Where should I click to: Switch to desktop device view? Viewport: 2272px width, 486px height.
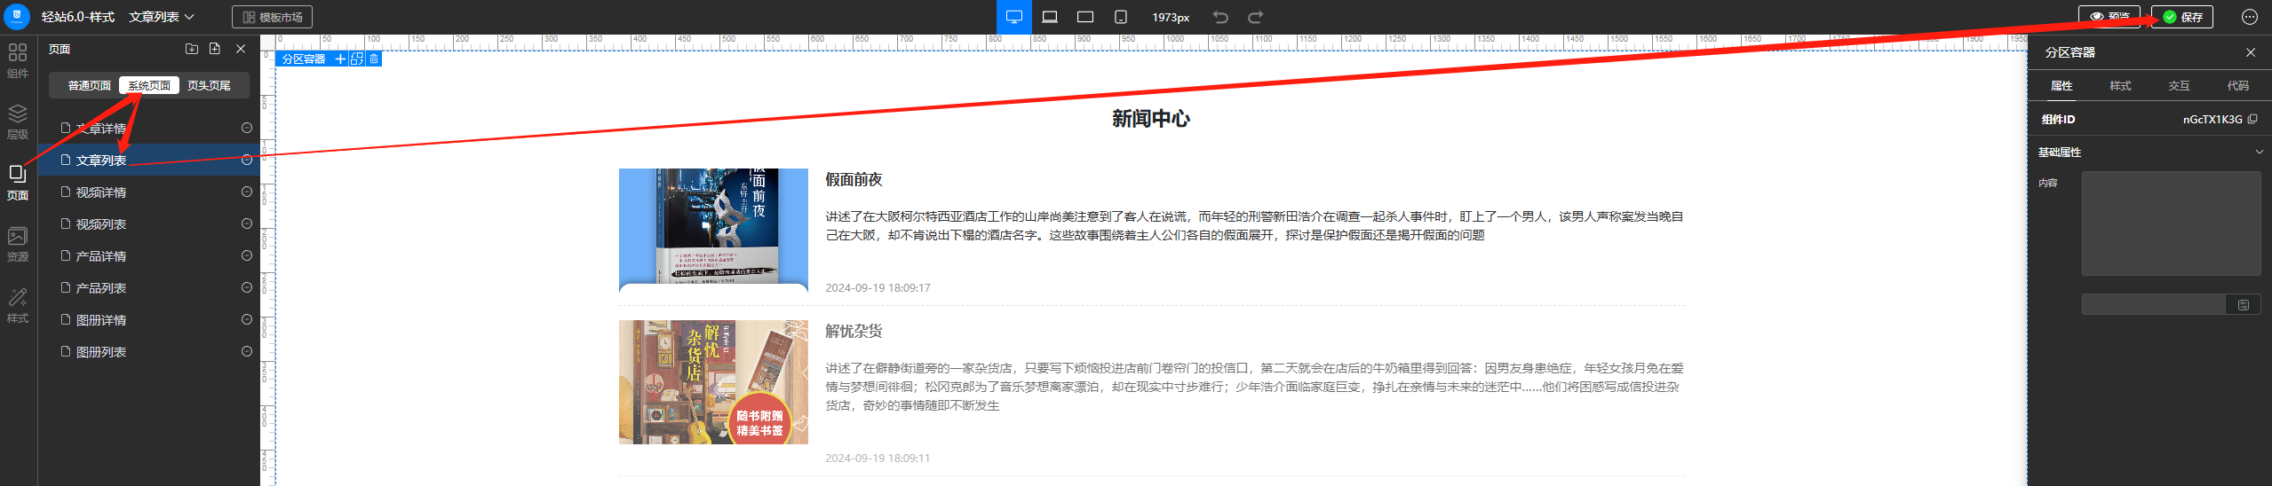click(1013, 17)
